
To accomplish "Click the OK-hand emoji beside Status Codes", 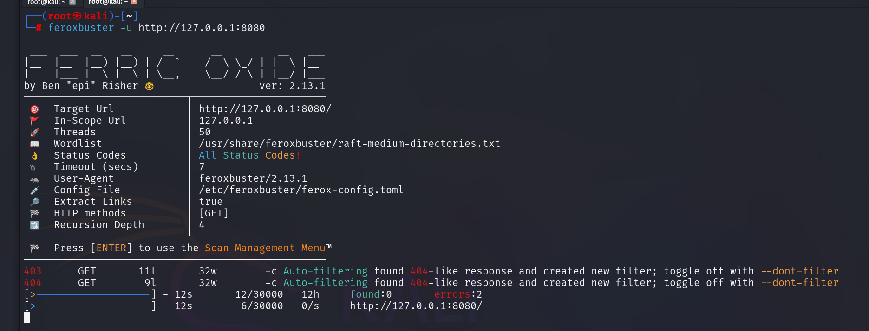I will coord(34,156).
